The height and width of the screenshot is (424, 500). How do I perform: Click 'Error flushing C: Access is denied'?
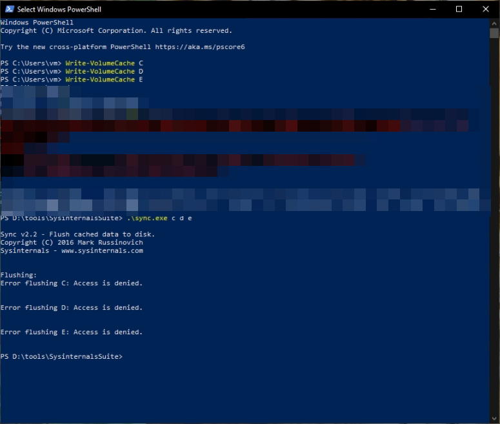click(72, 283)
